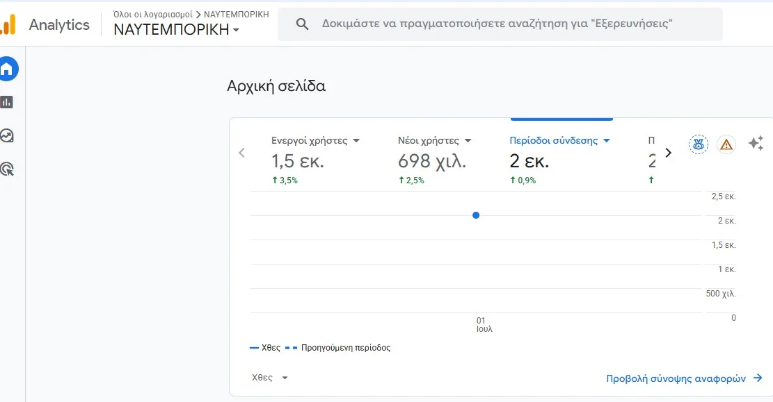Click the 2,5 εκ. axis label
The image size is (773, 402).
(x=723, y=196)
